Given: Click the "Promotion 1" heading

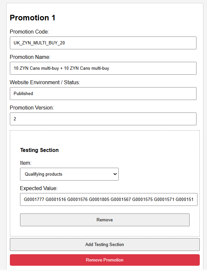Looking at the screenshot, I should tap(33, 18).
